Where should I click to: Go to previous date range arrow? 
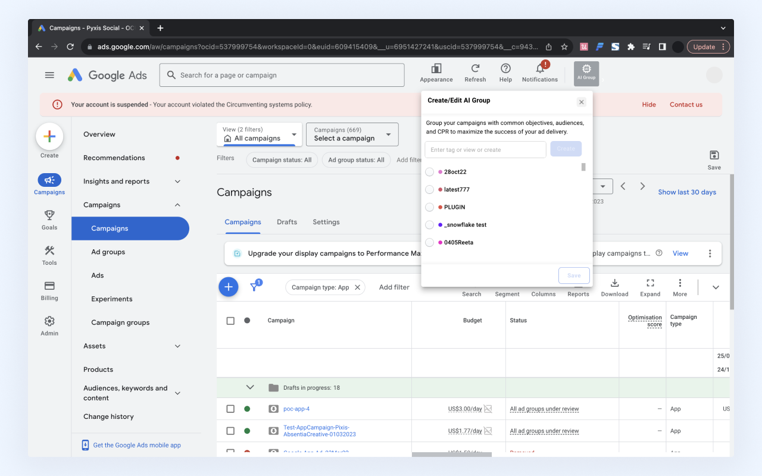pos(623,186)
